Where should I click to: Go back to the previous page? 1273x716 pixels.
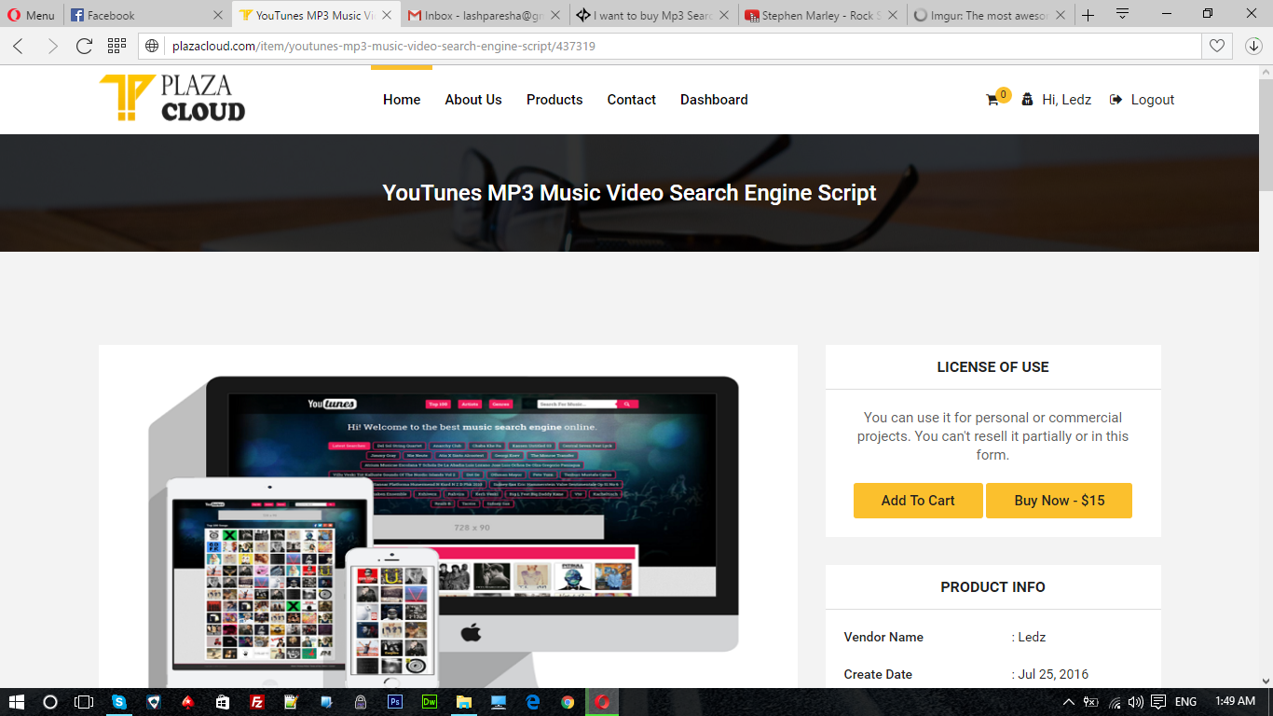pos(18,46)
